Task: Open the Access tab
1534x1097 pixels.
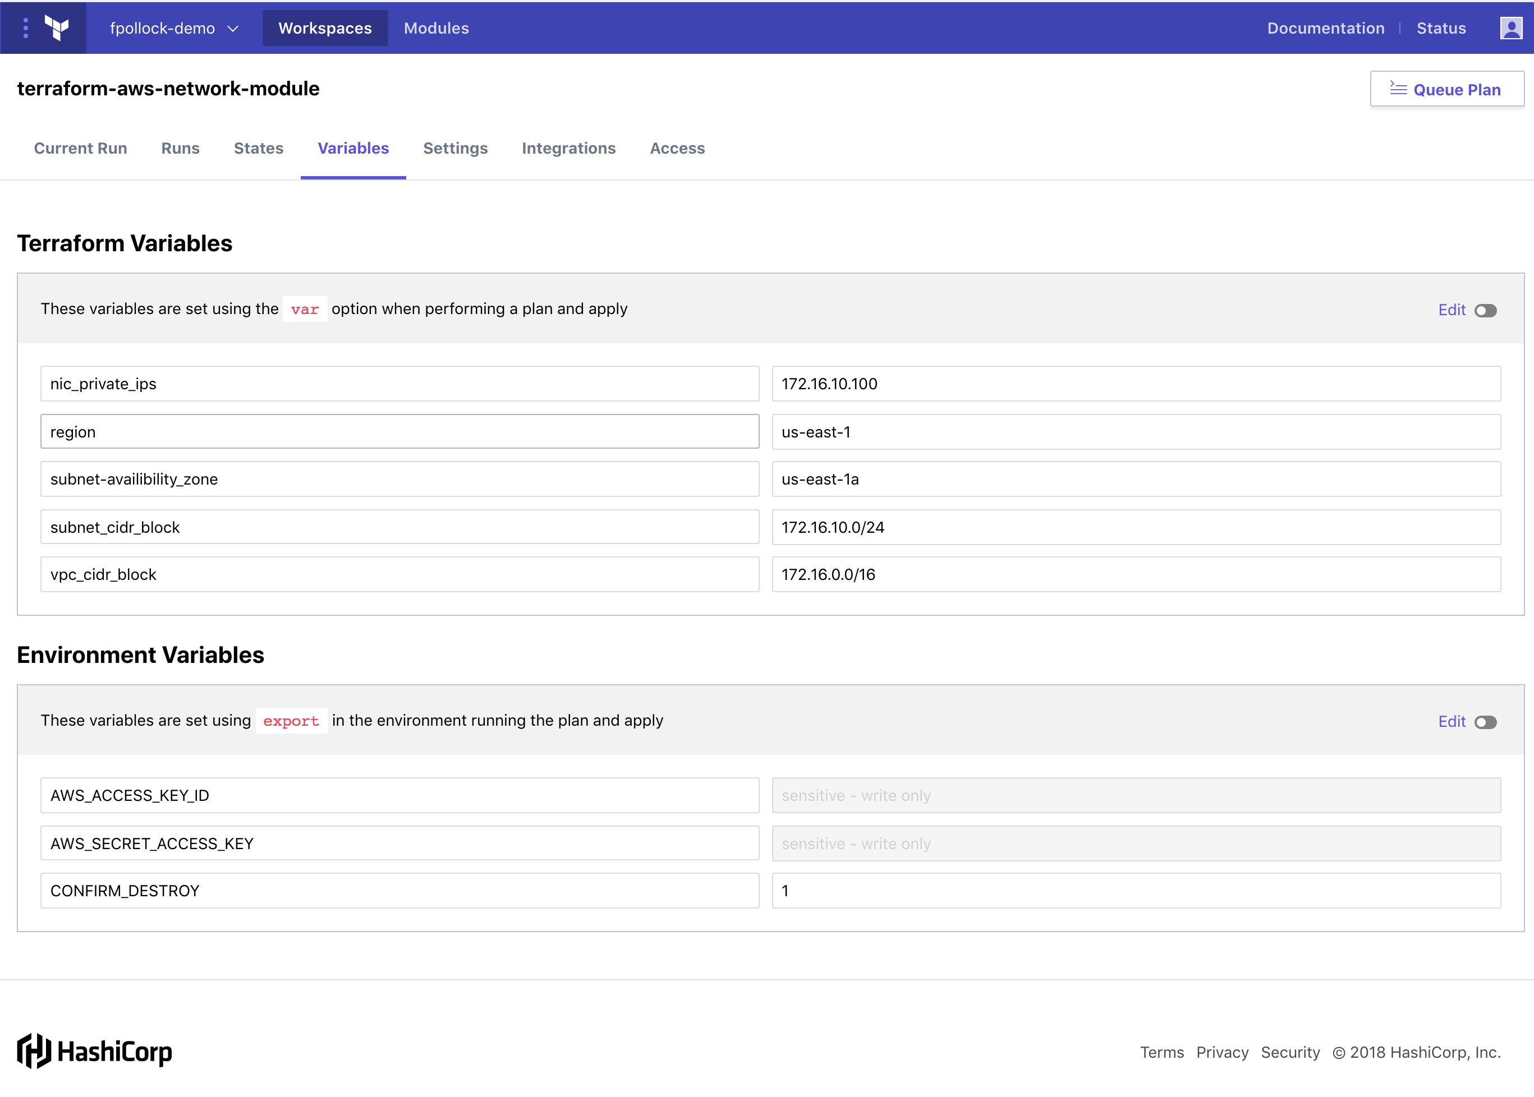Action: click(677, 149)
